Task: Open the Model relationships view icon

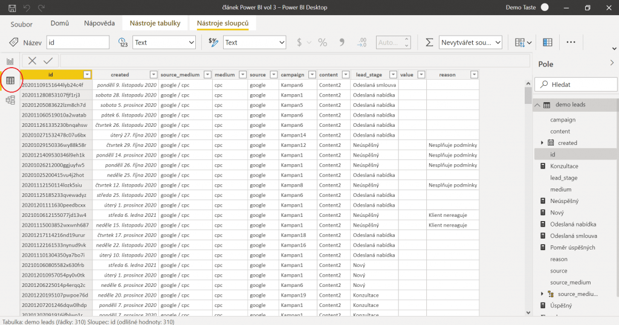Action: point(10,100)
